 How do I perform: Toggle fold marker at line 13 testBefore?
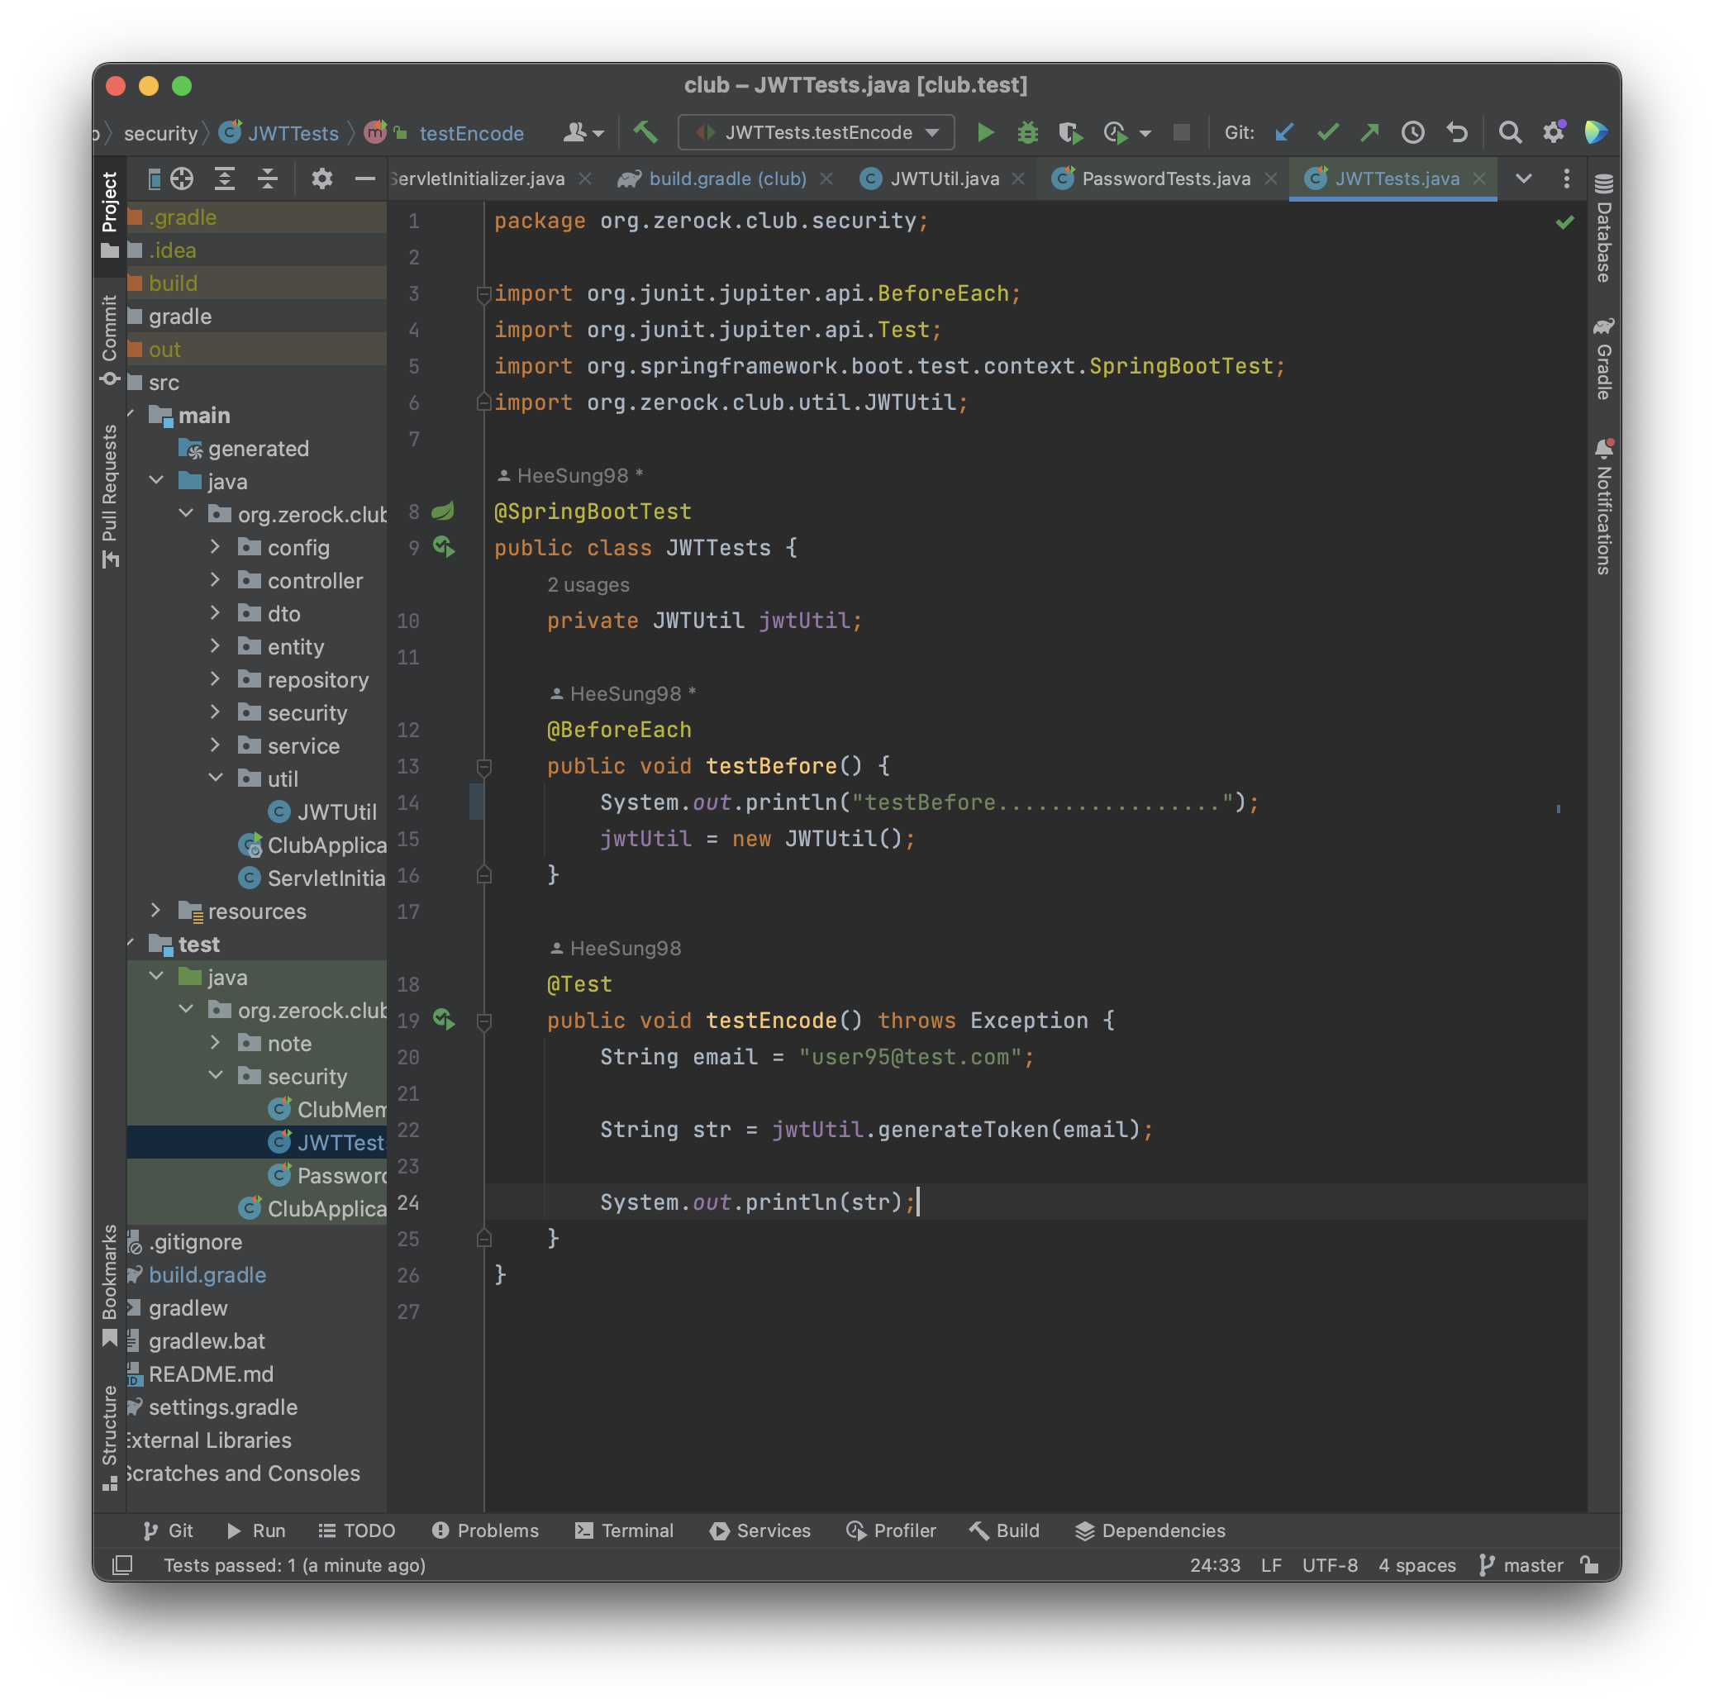484,766
